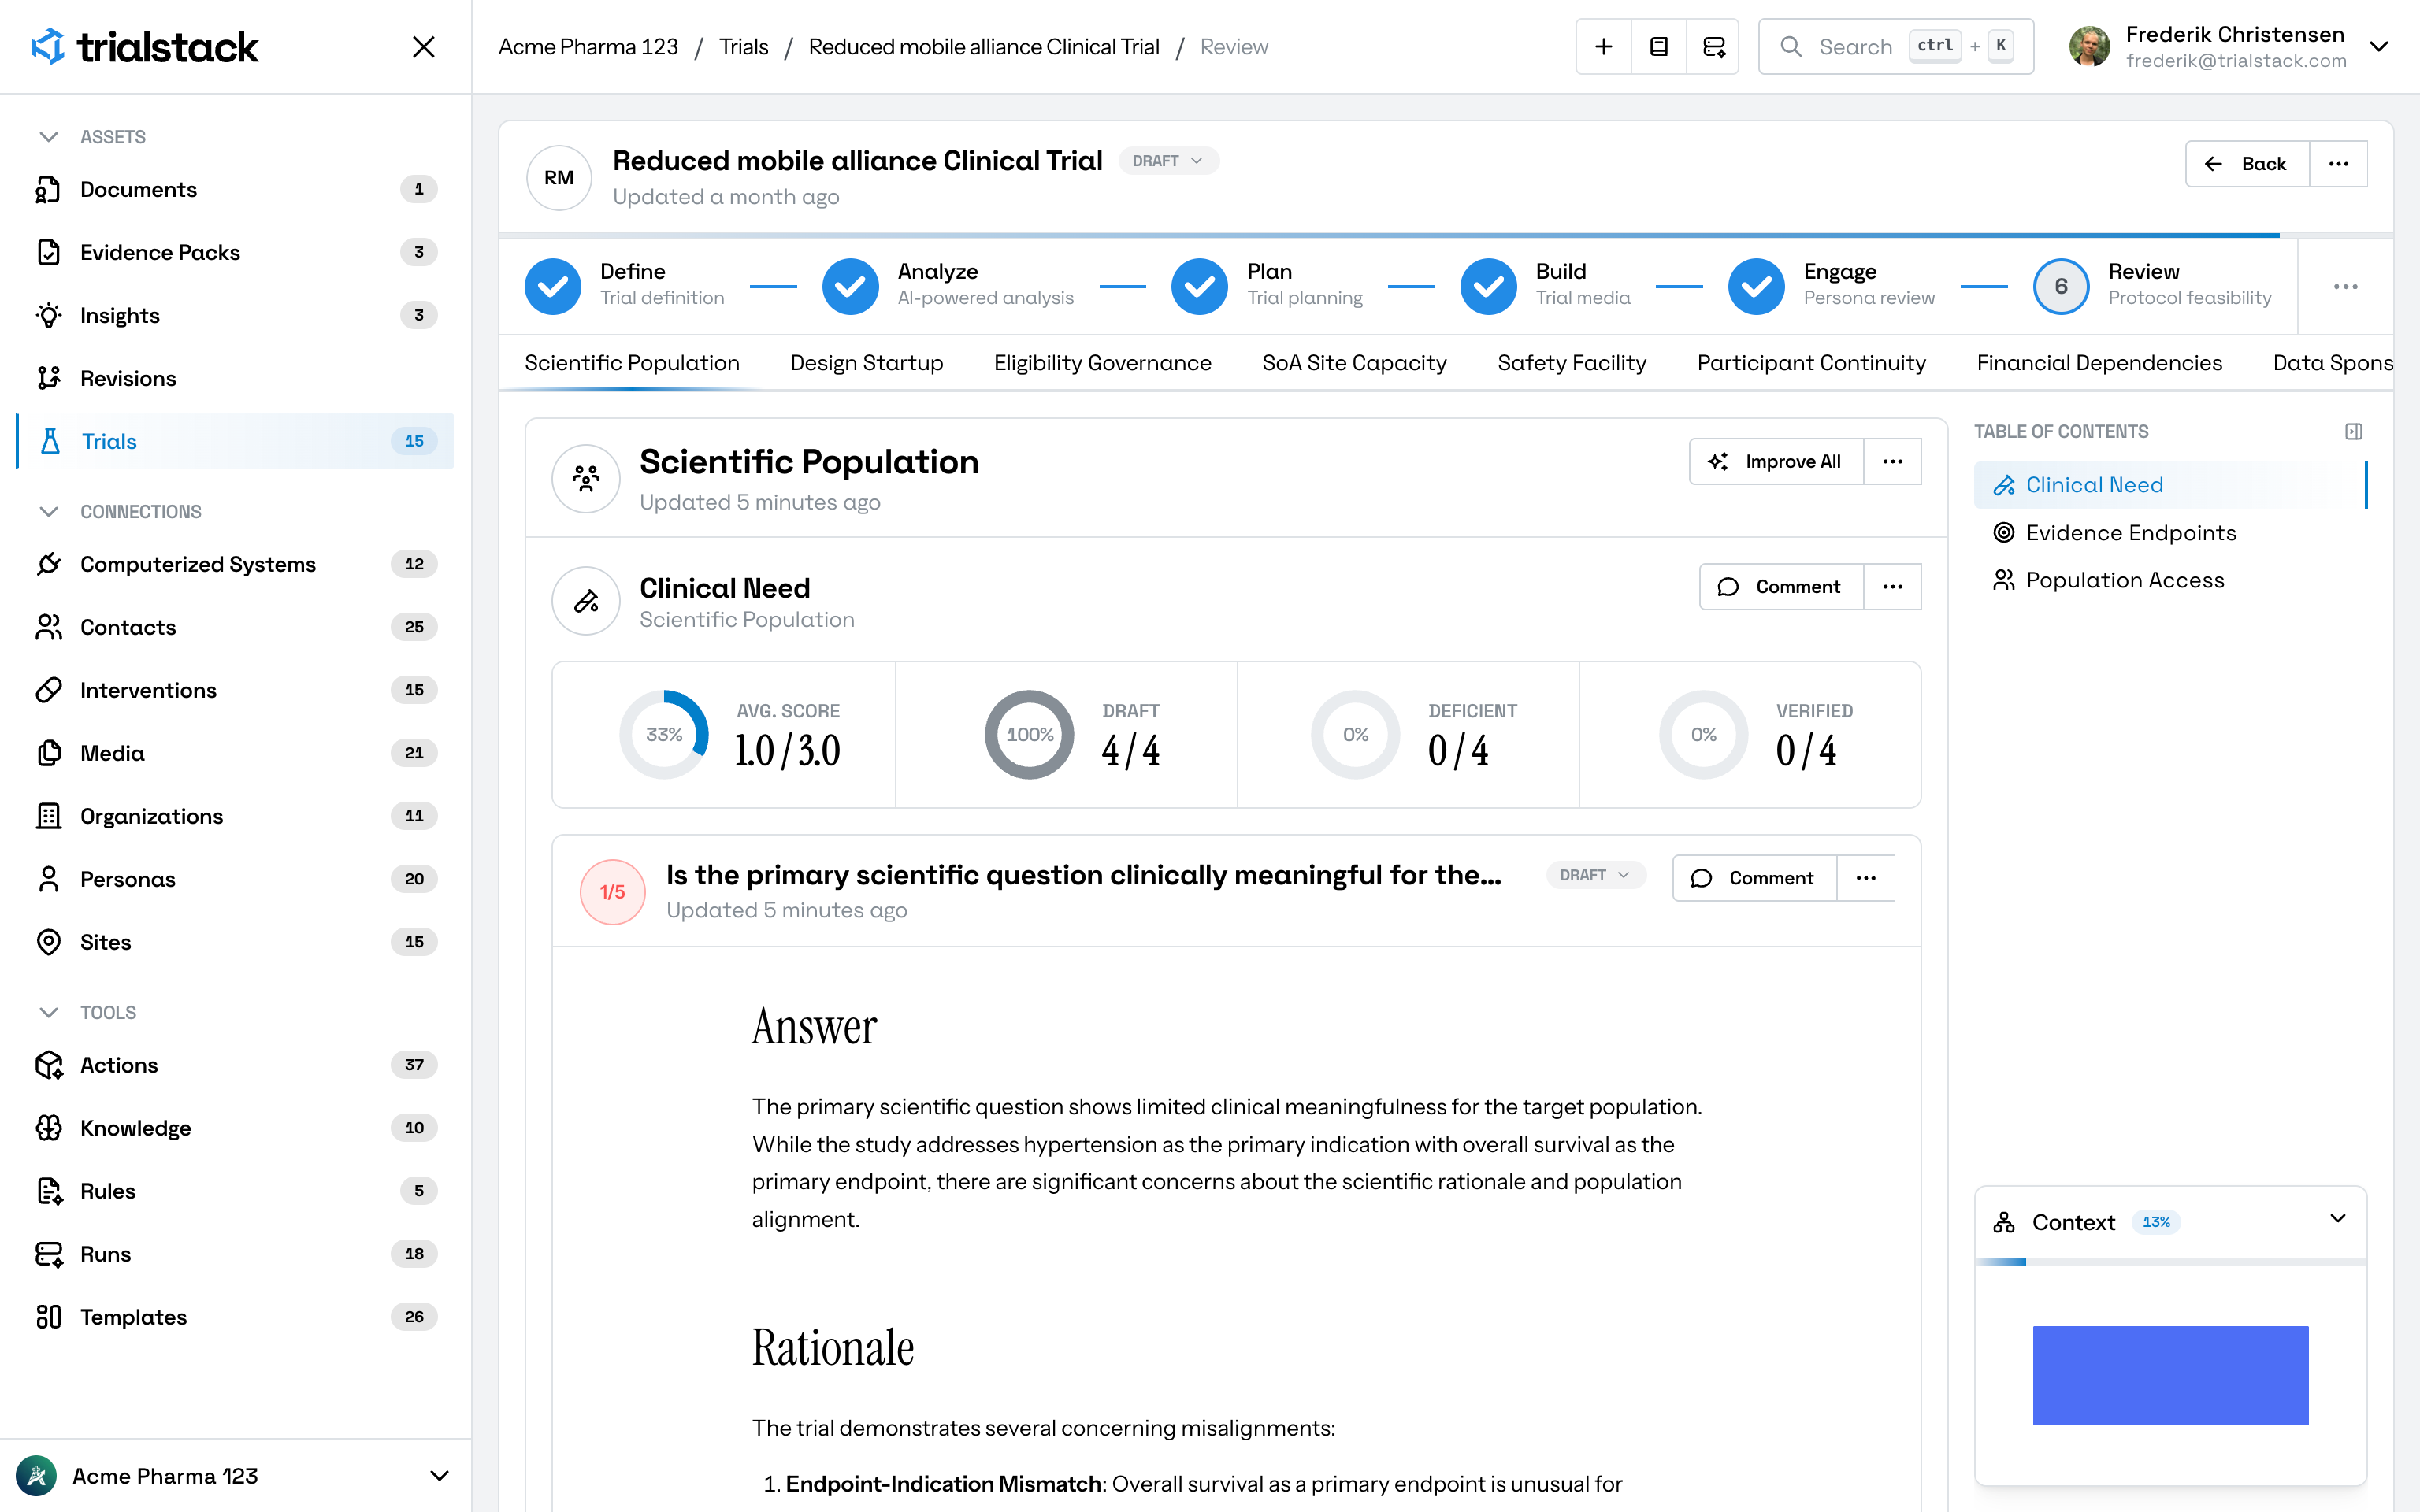
Task: Switch to Eligibility Governance tab
Action: click(x=1102, y=363)
